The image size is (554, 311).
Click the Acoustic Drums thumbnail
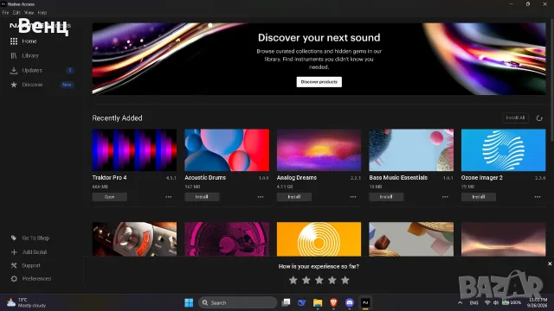pyautogui.click(x=227, y=150)
